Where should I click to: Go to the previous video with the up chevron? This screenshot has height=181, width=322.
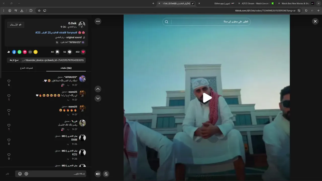coord(98,89)
